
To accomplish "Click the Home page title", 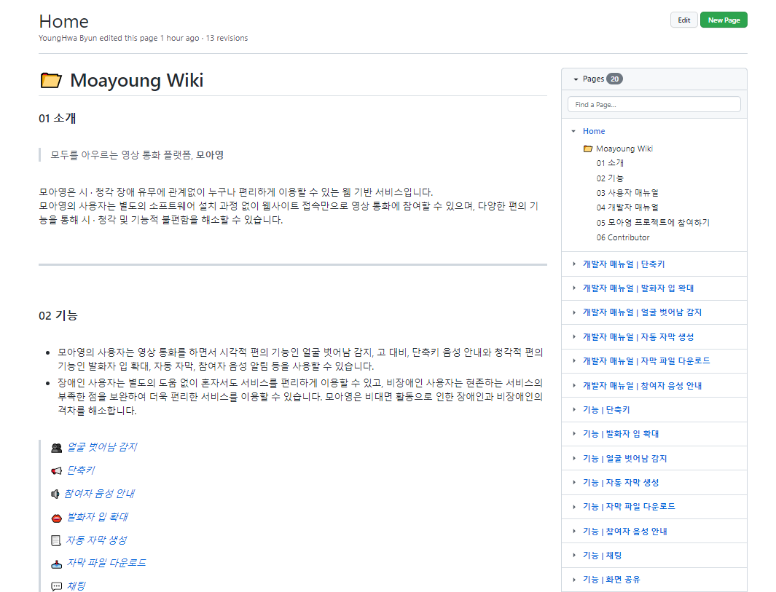I will [64, 21].
